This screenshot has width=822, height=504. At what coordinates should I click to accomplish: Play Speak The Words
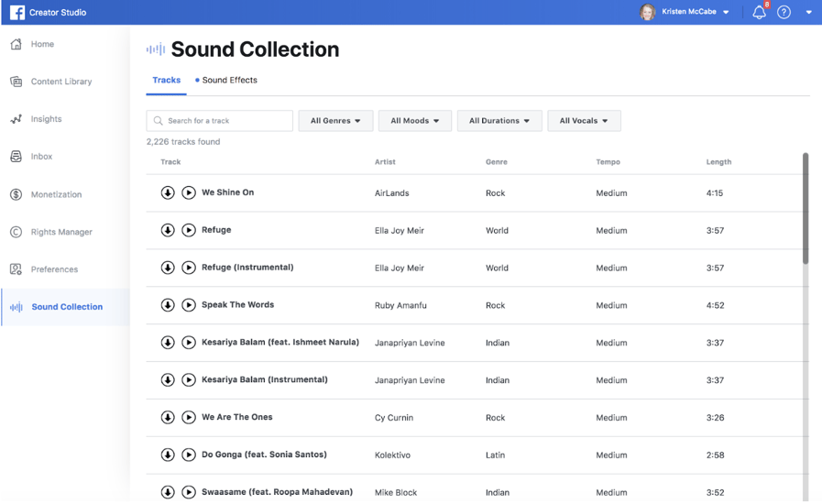point(189,305)
